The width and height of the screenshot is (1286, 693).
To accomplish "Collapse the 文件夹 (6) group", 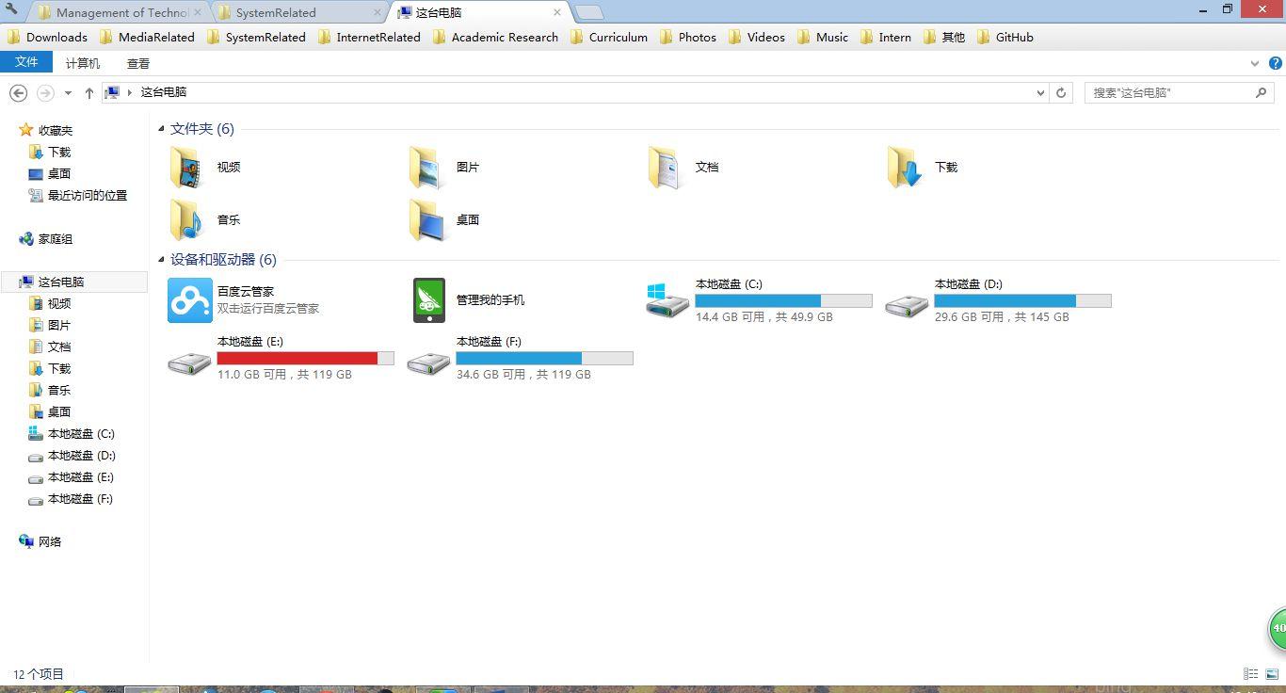I will pos(162,129).
